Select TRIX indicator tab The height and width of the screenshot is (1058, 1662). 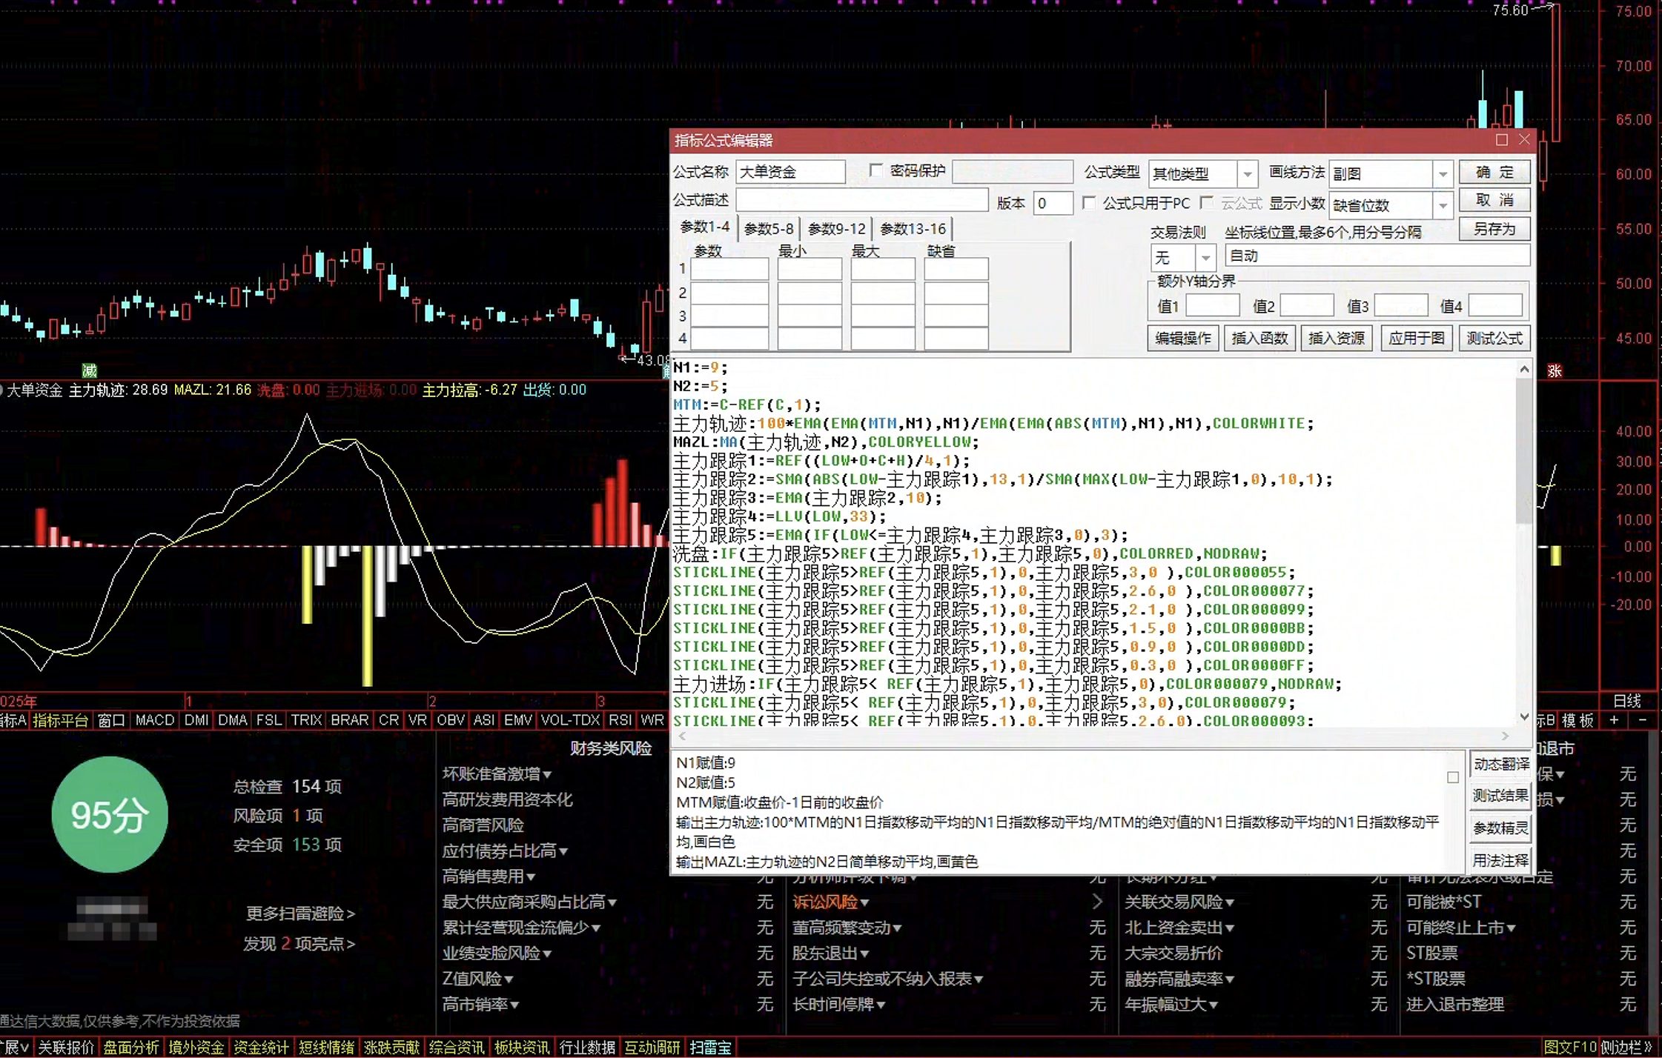306,719
